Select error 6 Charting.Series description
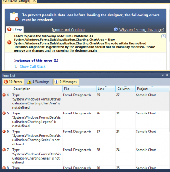 pyautogui.click(x=36, y=138)
